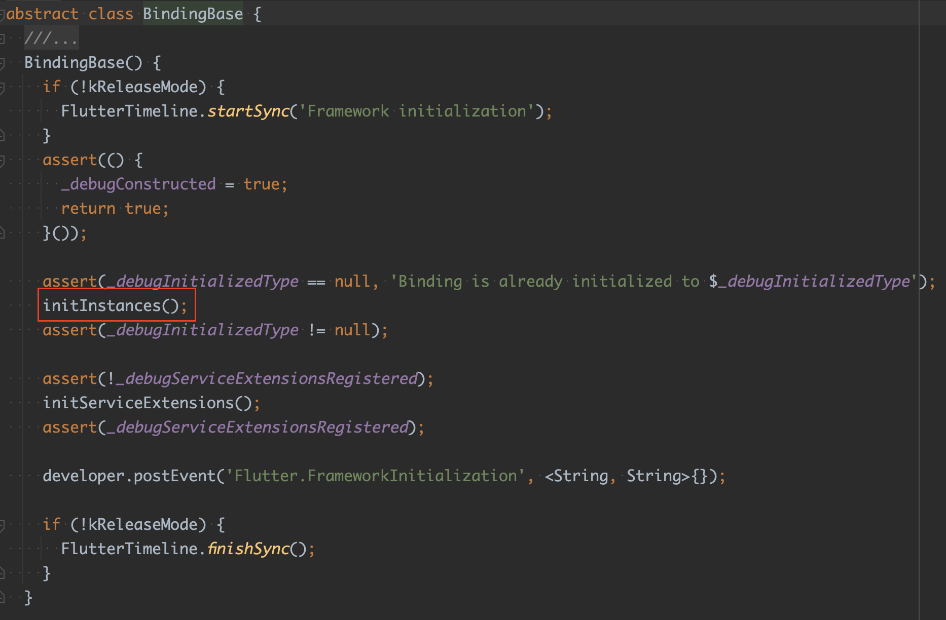Screen dimensions: 946x620
Task: Click the startSync method call
Action: pos(248,111)
